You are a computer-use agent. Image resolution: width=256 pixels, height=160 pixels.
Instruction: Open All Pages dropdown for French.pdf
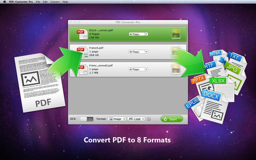pyautogui.click(x=138, y=52)
